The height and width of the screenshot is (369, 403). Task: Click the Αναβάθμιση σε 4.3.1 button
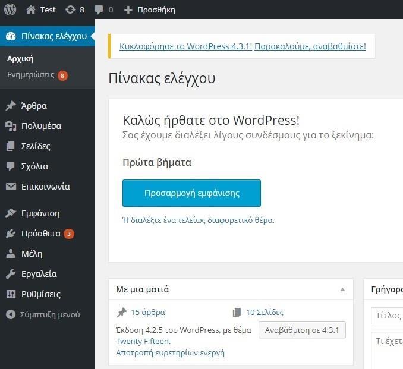(302, 330)
